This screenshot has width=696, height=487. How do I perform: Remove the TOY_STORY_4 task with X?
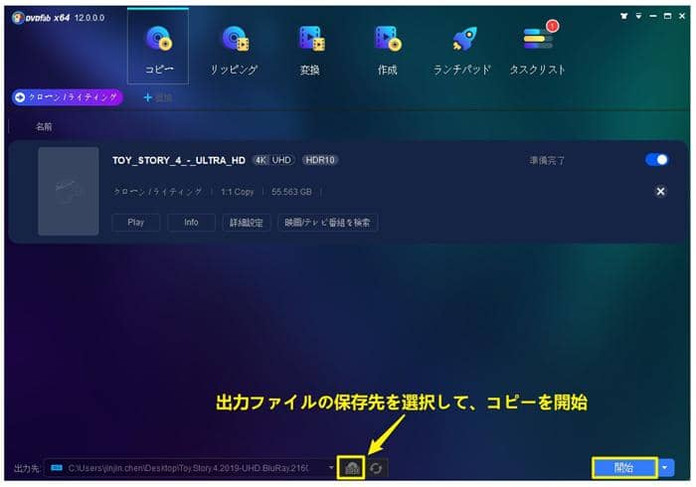pos(660,191)
